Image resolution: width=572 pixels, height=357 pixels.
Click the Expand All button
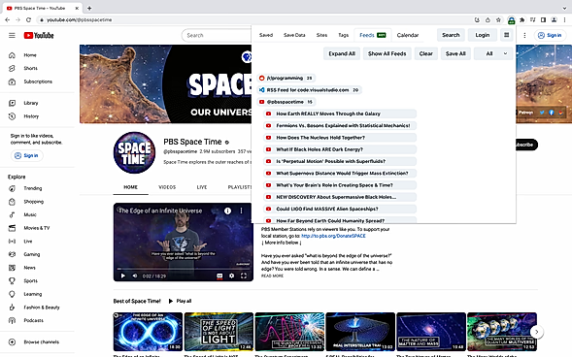(x=342, y=53)
